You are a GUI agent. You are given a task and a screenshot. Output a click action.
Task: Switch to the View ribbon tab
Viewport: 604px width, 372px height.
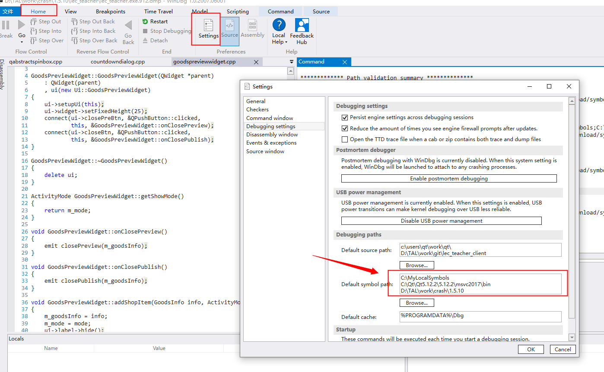click(x=70, y=11)
